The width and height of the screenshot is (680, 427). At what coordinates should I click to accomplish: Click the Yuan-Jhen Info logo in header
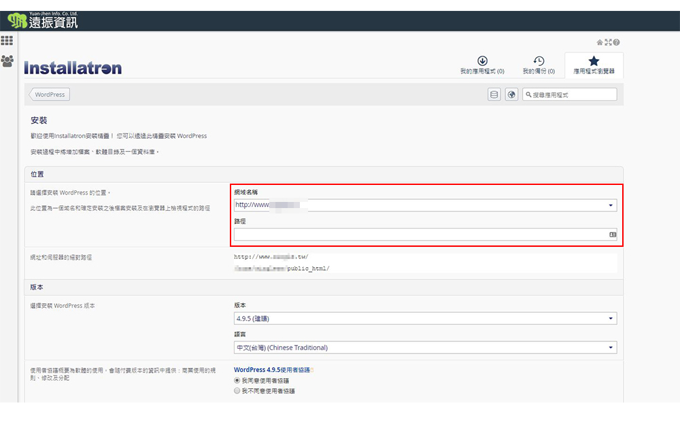[x=43, y=21]
